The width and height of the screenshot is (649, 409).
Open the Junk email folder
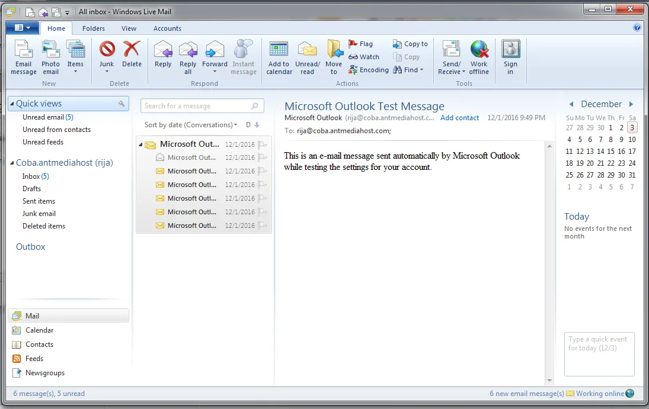click(x=39, y=214)
